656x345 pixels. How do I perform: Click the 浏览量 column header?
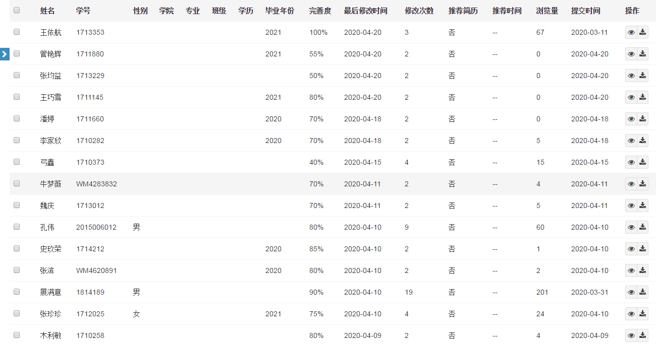click(546, 11)
